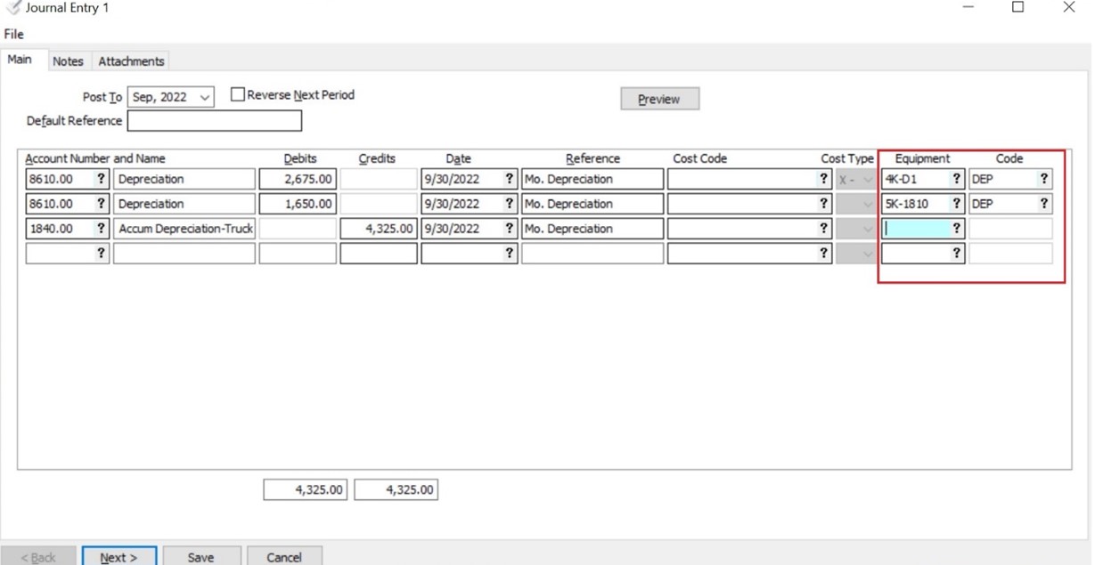Open Cost Type dropdown in first row

(x=867, y=179)
